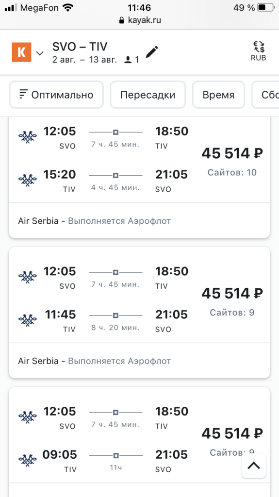Open the Сайтов: 9 link in the second card

(x=232, y=313)
